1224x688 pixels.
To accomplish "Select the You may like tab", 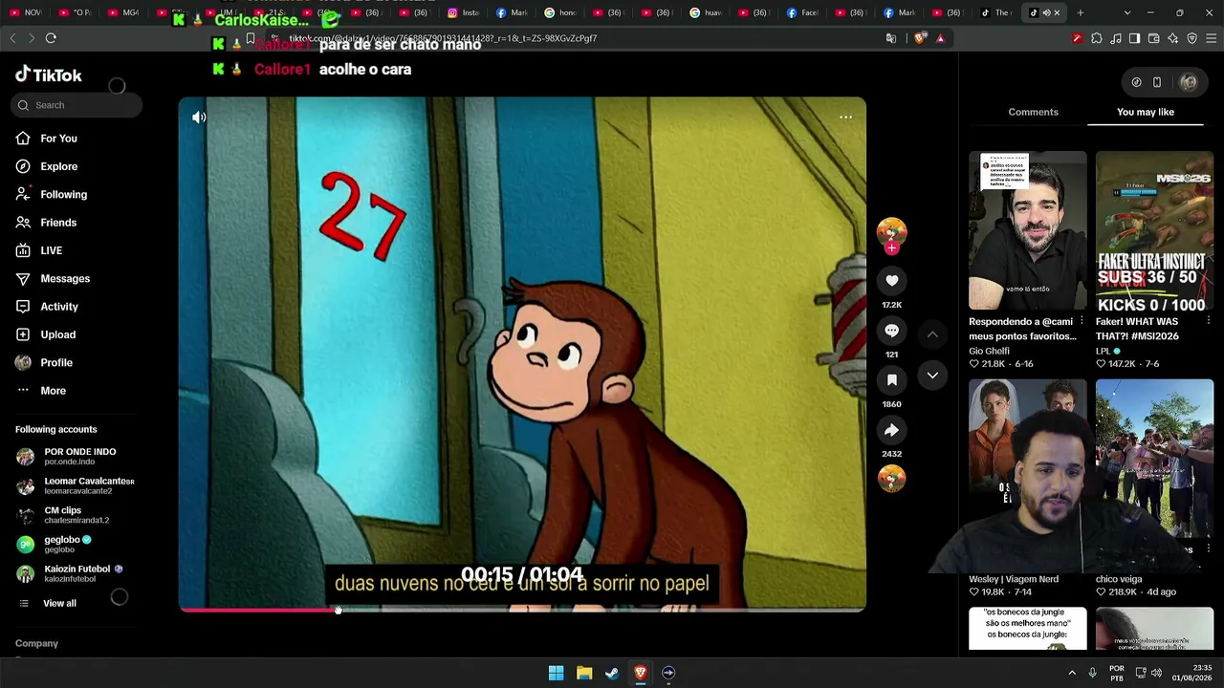I will click(1145, 112).
